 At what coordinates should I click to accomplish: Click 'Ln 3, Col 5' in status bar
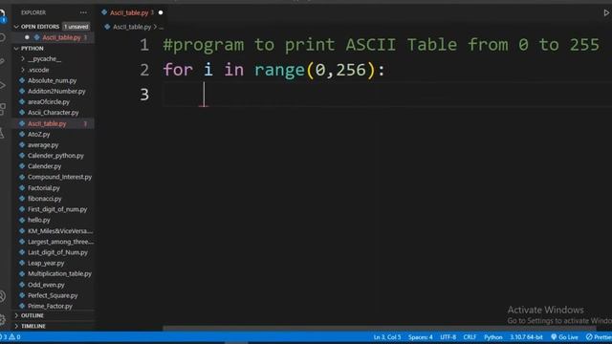click(386, 337)
